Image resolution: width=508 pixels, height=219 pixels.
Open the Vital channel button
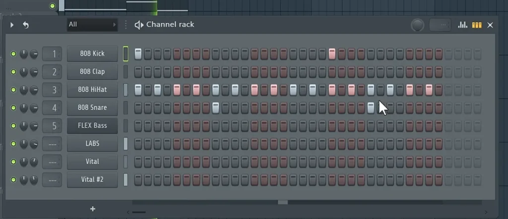(92, 162)
